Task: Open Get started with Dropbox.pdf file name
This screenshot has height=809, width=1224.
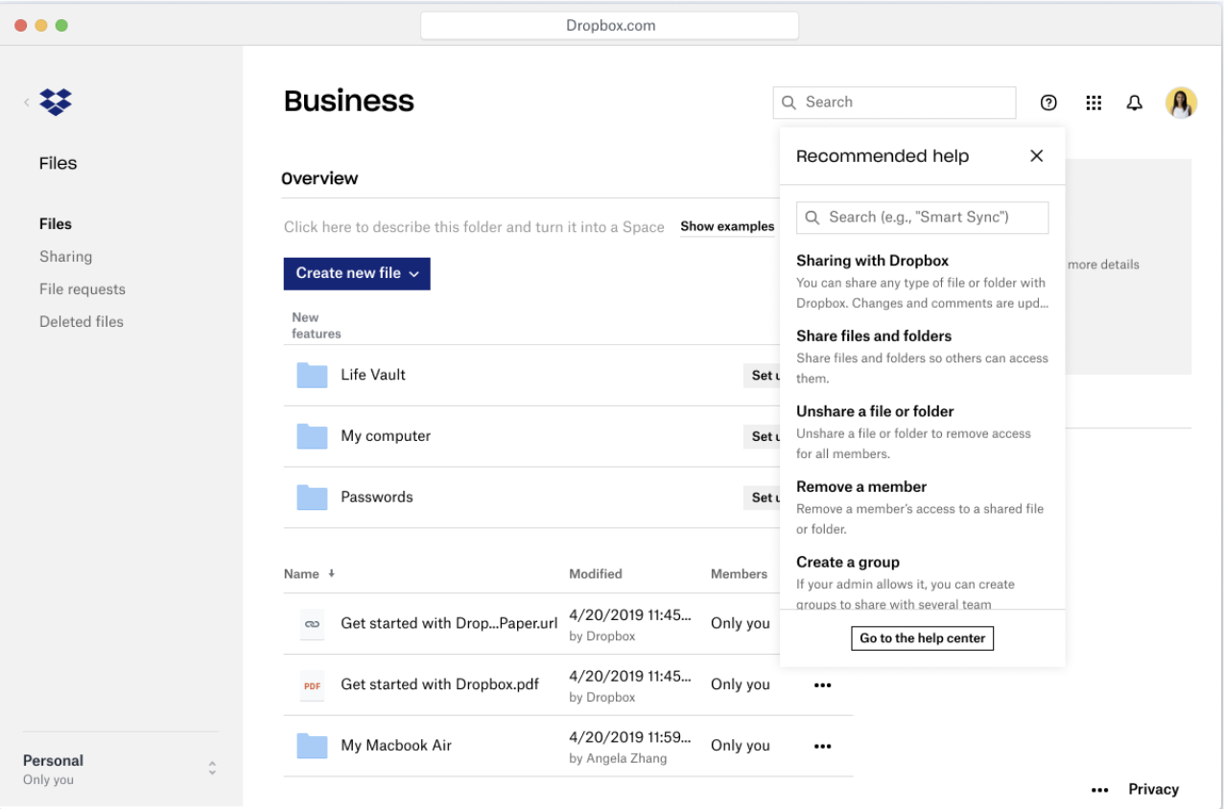Action: point(439,684)
